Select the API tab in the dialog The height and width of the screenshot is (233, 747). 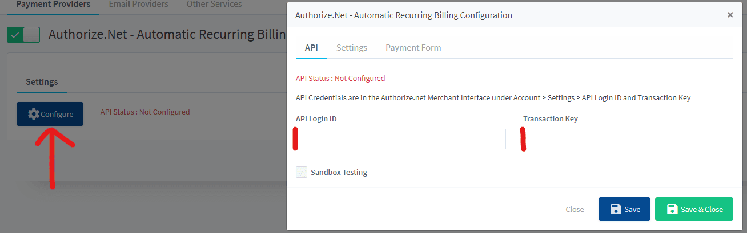pos(311,48)
